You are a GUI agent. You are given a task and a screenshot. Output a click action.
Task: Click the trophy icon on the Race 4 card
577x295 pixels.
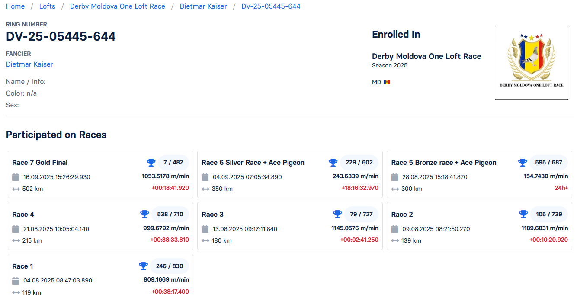pyautogui.click(x=144, y=214)
